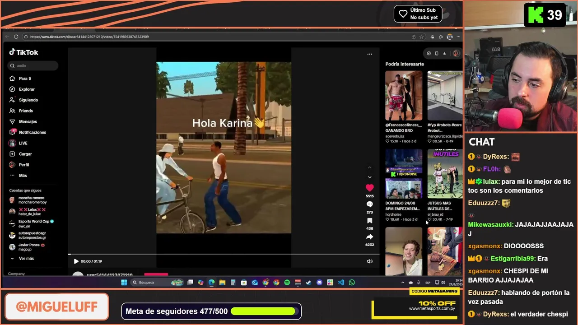Open JUTSUS MAS INÚTILES suggested video
The height and width of the screenshot is (325, 578).
pyautogui.click(x=445, y=174)
